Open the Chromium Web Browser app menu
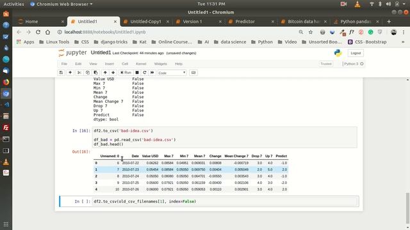410x230 pixels. coord(61,4)
